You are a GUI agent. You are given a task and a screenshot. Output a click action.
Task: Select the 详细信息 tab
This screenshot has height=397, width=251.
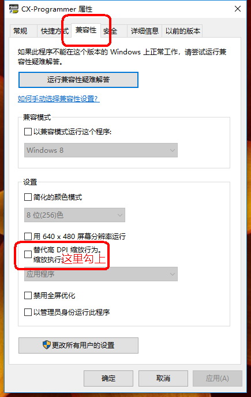(144, 31)
